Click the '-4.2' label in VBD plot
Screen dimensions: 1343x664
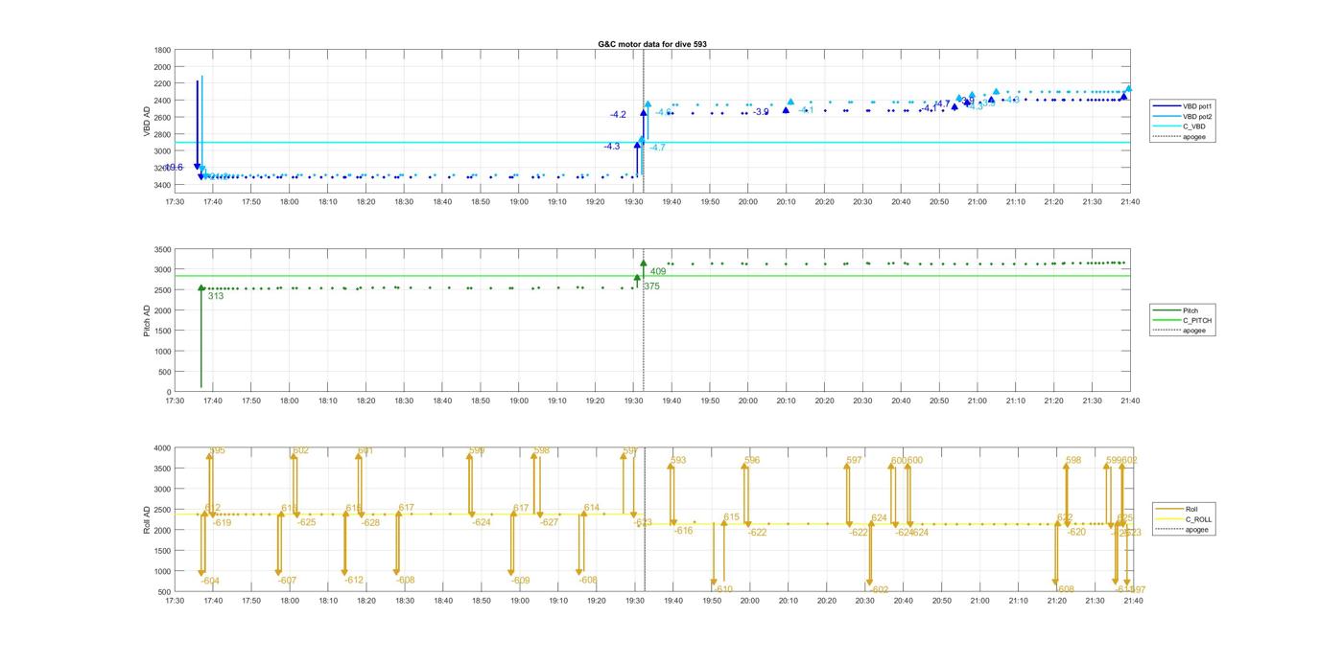[618, 115]
